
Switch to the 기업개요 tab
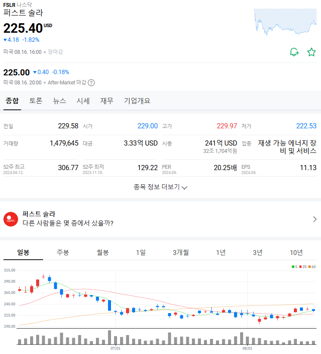coord(137,101)
